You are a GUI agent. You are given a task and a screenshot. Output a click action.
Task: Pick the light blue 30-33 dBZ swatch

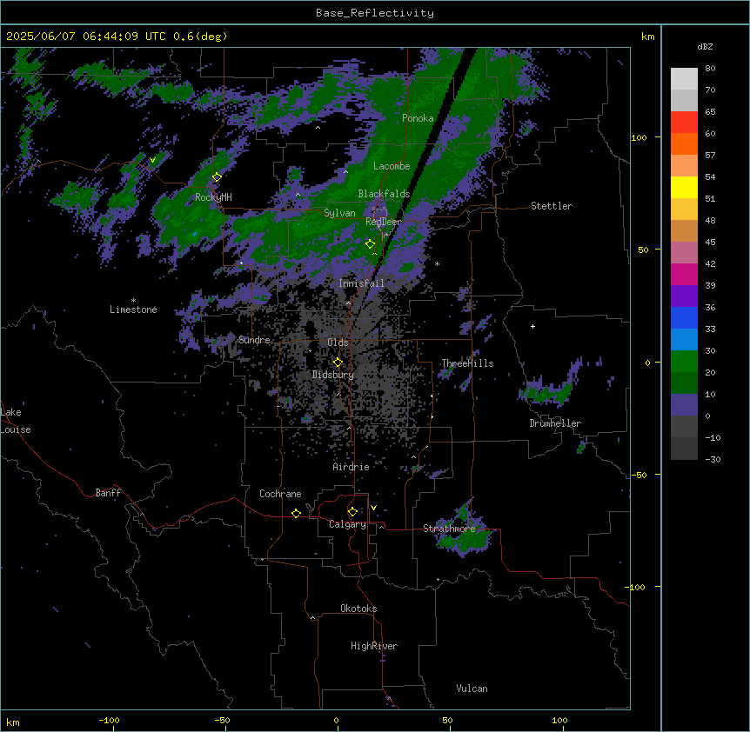[x=684, y=340]
